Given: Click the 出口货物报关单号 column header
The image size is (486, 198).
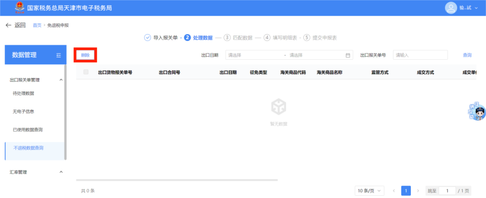Looking at the screenshot, I should coord(115,72).
